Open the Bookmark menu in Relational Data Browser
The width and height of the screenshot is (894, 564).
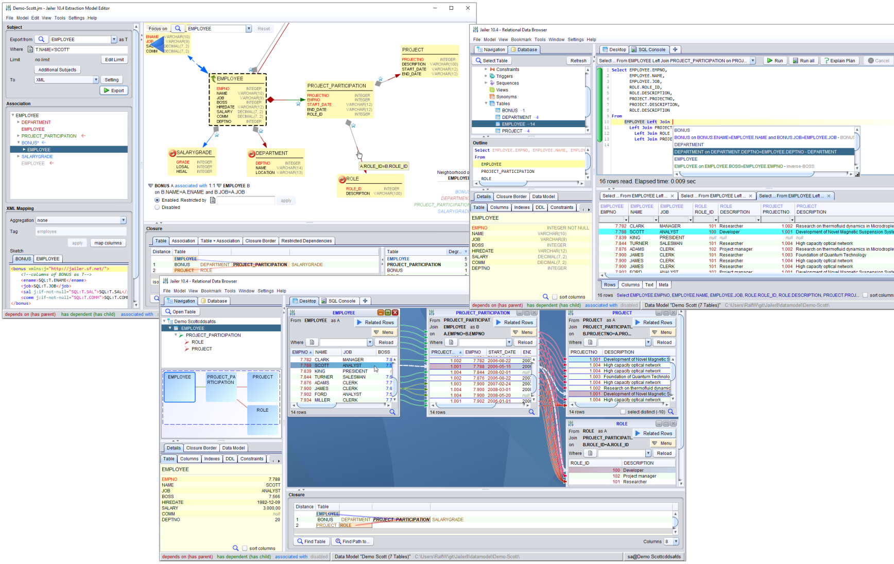[521, 40]
